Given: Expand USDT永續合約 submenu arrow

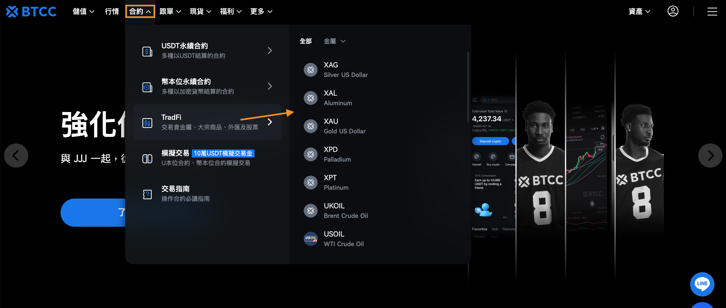Looking at the screenshot, I should [270, 51].
